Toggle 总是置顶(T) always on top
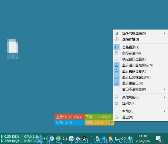 (131, 47)
